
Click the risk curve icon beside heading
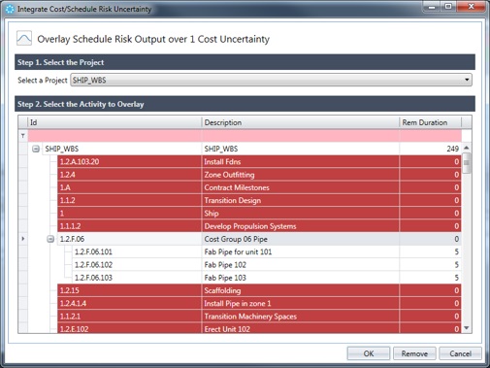[24, 39]
